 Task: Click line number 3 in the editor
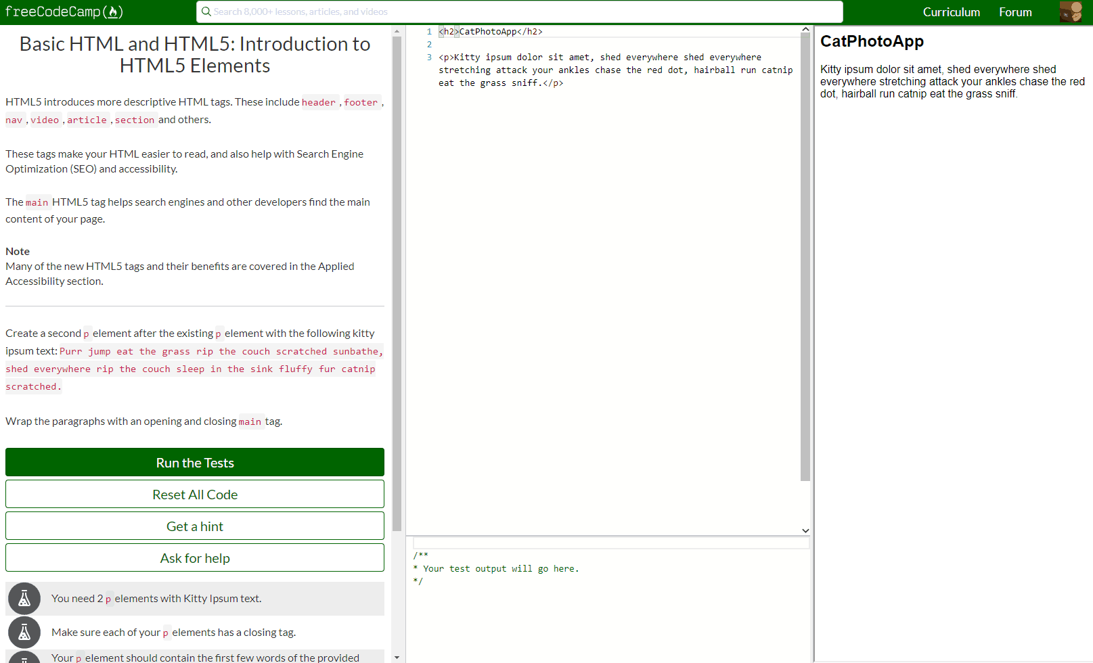point(429,58)
